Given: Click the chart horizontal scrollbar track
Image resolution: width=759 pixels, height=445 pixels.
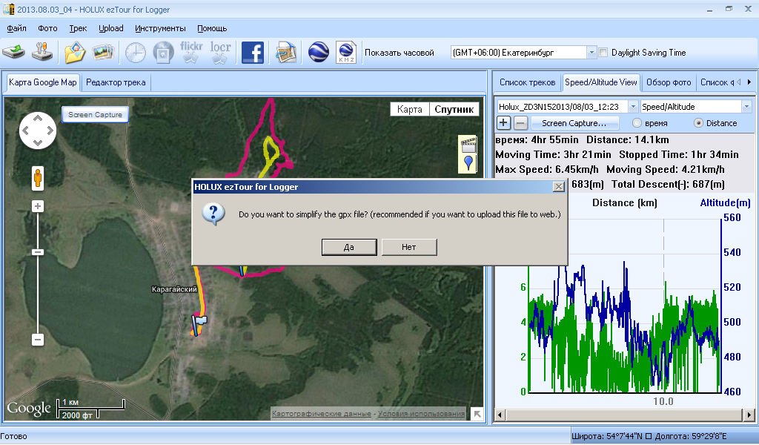Looking at the screenshot, I should click(624, 415).
